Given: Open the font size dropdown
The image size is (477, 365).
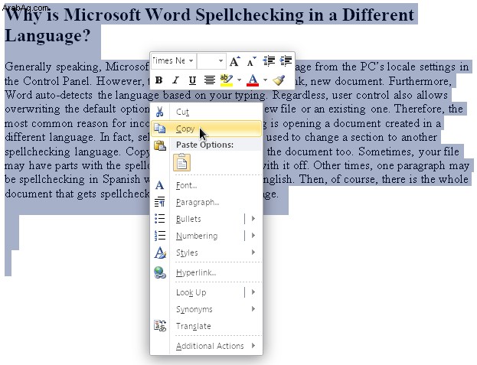Looking at the screenshot, I should (221, 61).
